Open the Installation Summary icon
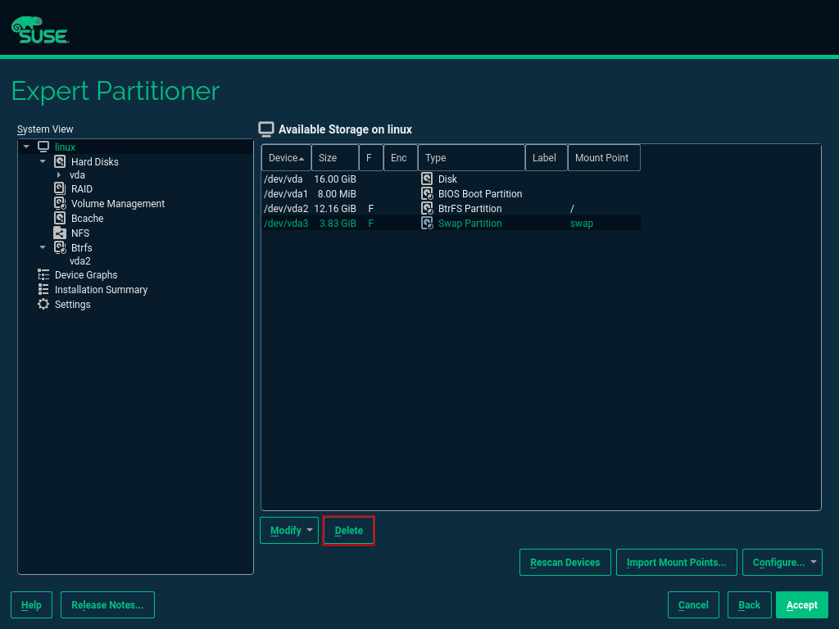The height and width of the screenshot is (629, 839). click(43, 289)
